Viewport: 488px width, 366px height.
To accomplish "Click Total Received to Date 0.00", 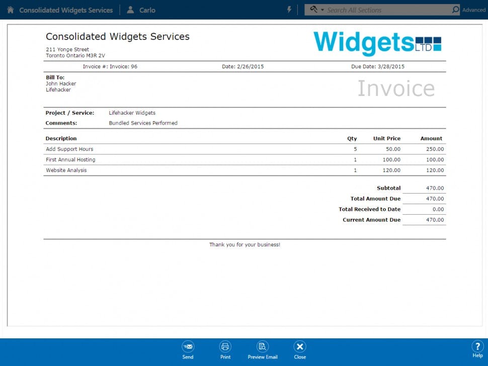I will [438, 209].
